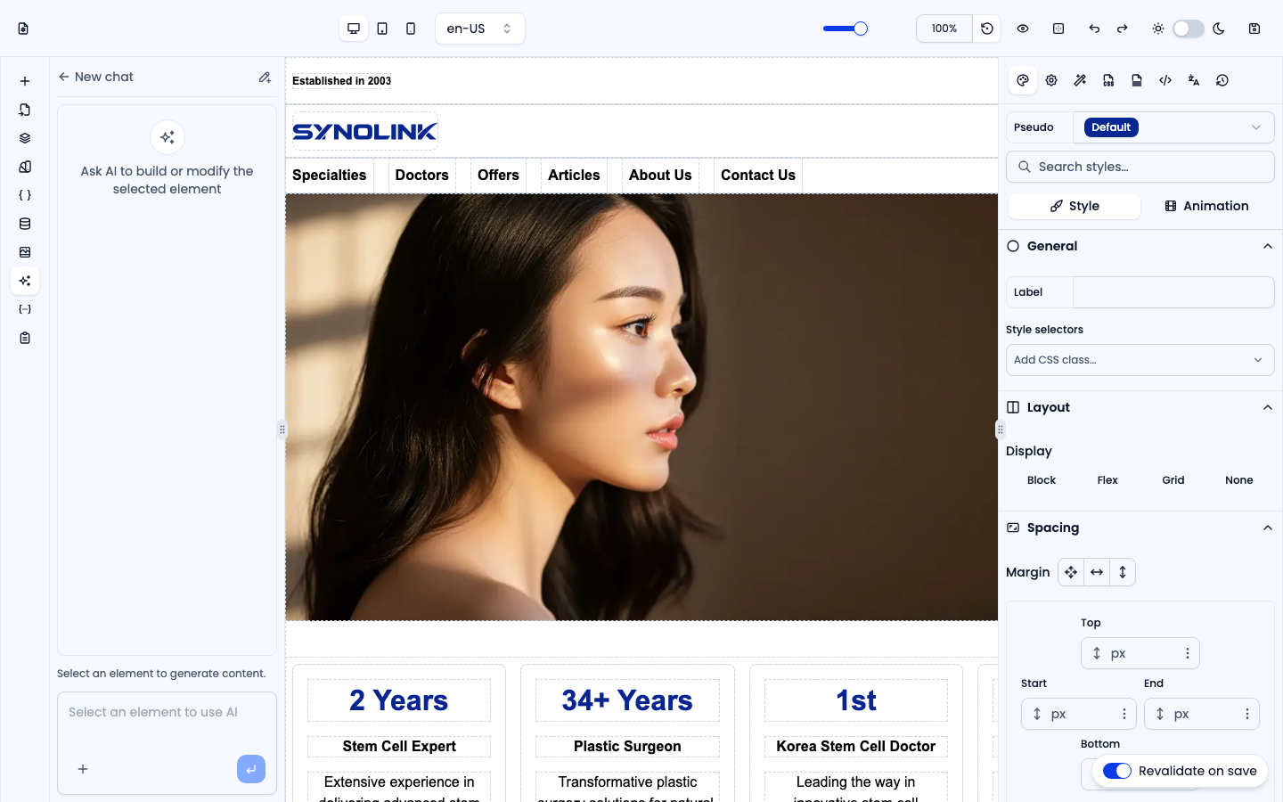Open the Pseudo Default dropdown
The image size is (1283, 802).
pos(1173,127)
